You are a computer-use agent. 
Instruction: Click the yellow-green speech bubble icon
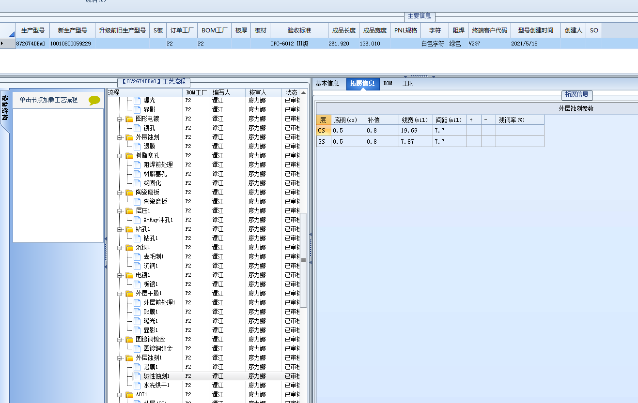coord(94,100)
